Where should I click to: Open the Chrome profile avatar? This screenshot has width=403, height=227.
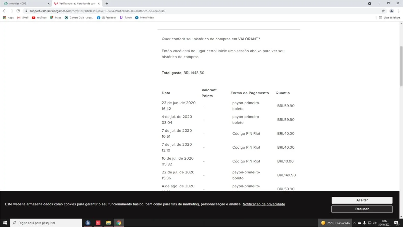(391, 11)
